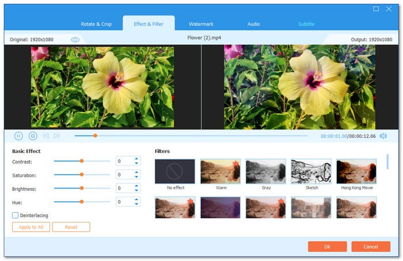Maximize the editing window
The width and height of the screenshot is (403, 261).
pyautogui.click(x=376, y=9)
